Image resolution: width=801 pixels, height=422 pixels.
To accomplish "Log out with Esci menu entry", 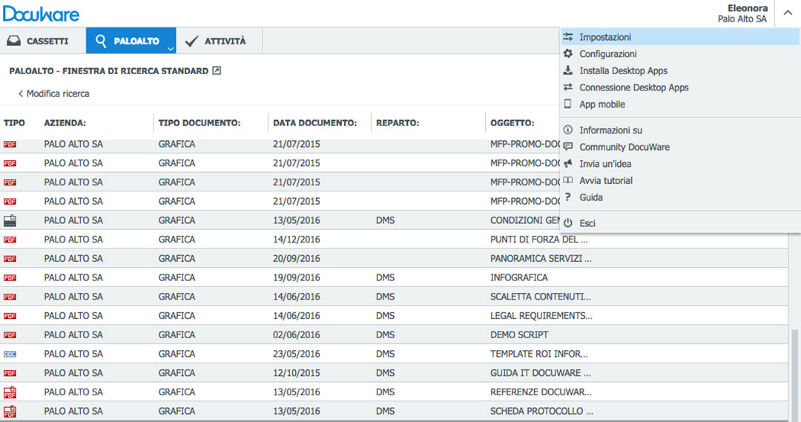I will click(x=680, y=223).
